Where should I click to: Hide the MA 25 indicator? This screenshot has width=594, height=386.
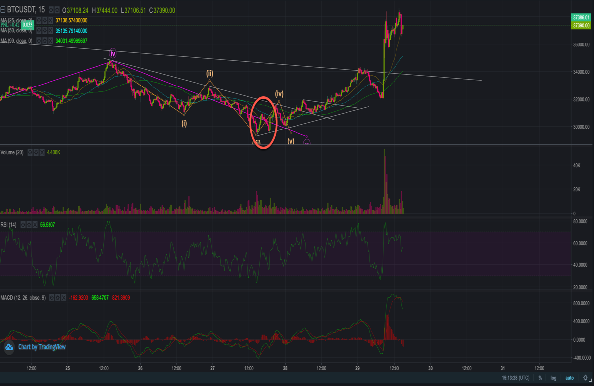click(39, 20)
